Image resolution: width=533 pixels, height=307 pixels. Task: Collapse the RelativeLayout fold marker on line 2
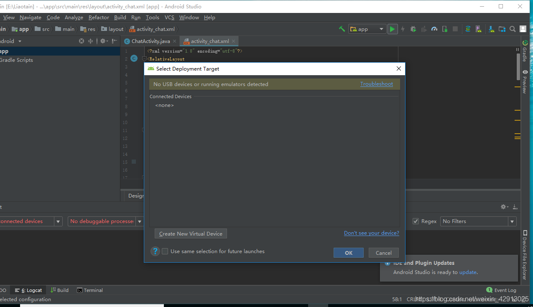tap(144, 59)
